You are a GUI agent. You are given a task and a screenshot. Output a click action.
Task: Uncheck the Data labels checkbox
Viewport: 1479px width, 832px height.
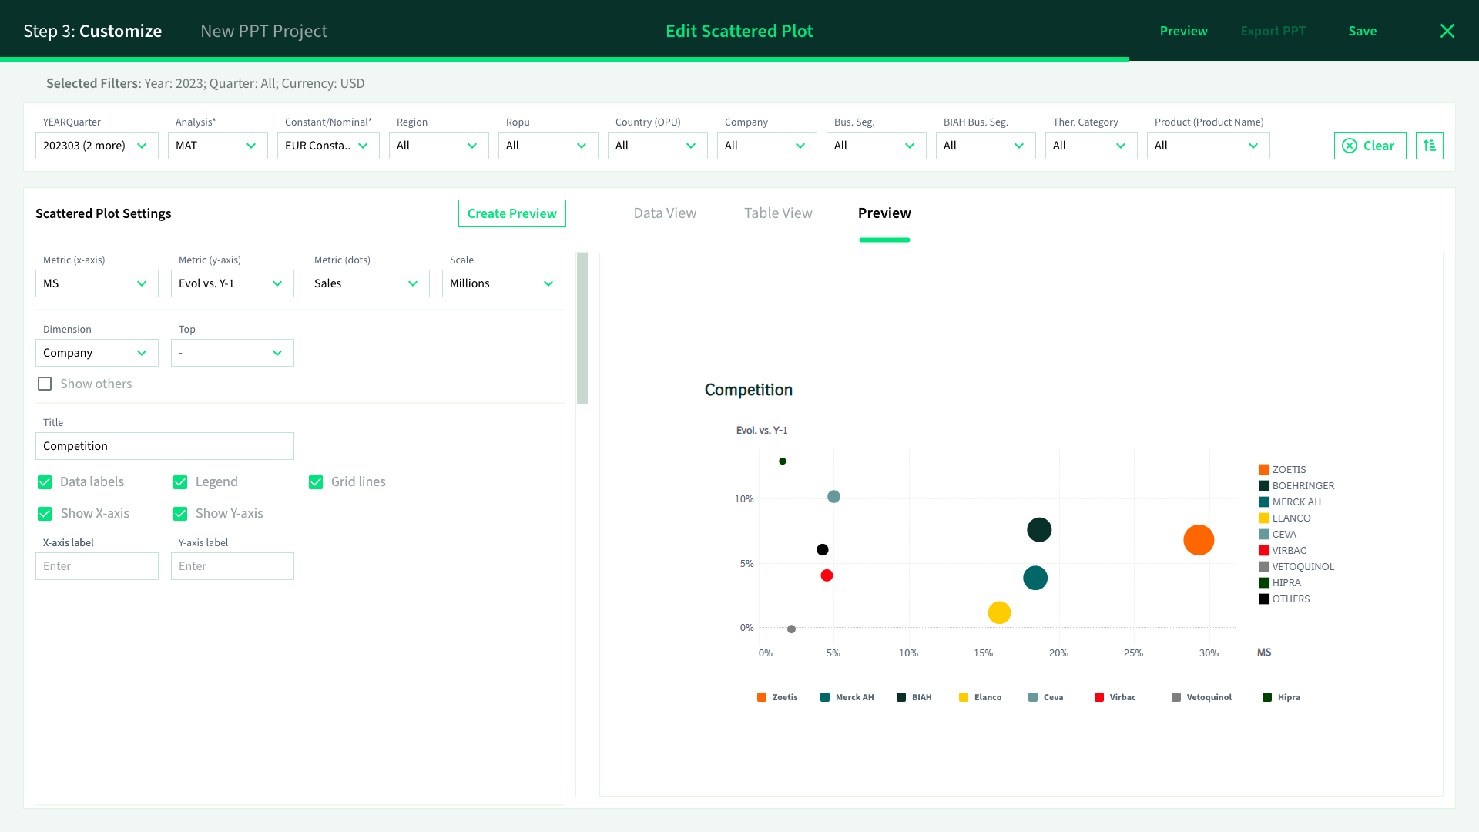pos(45,481)
